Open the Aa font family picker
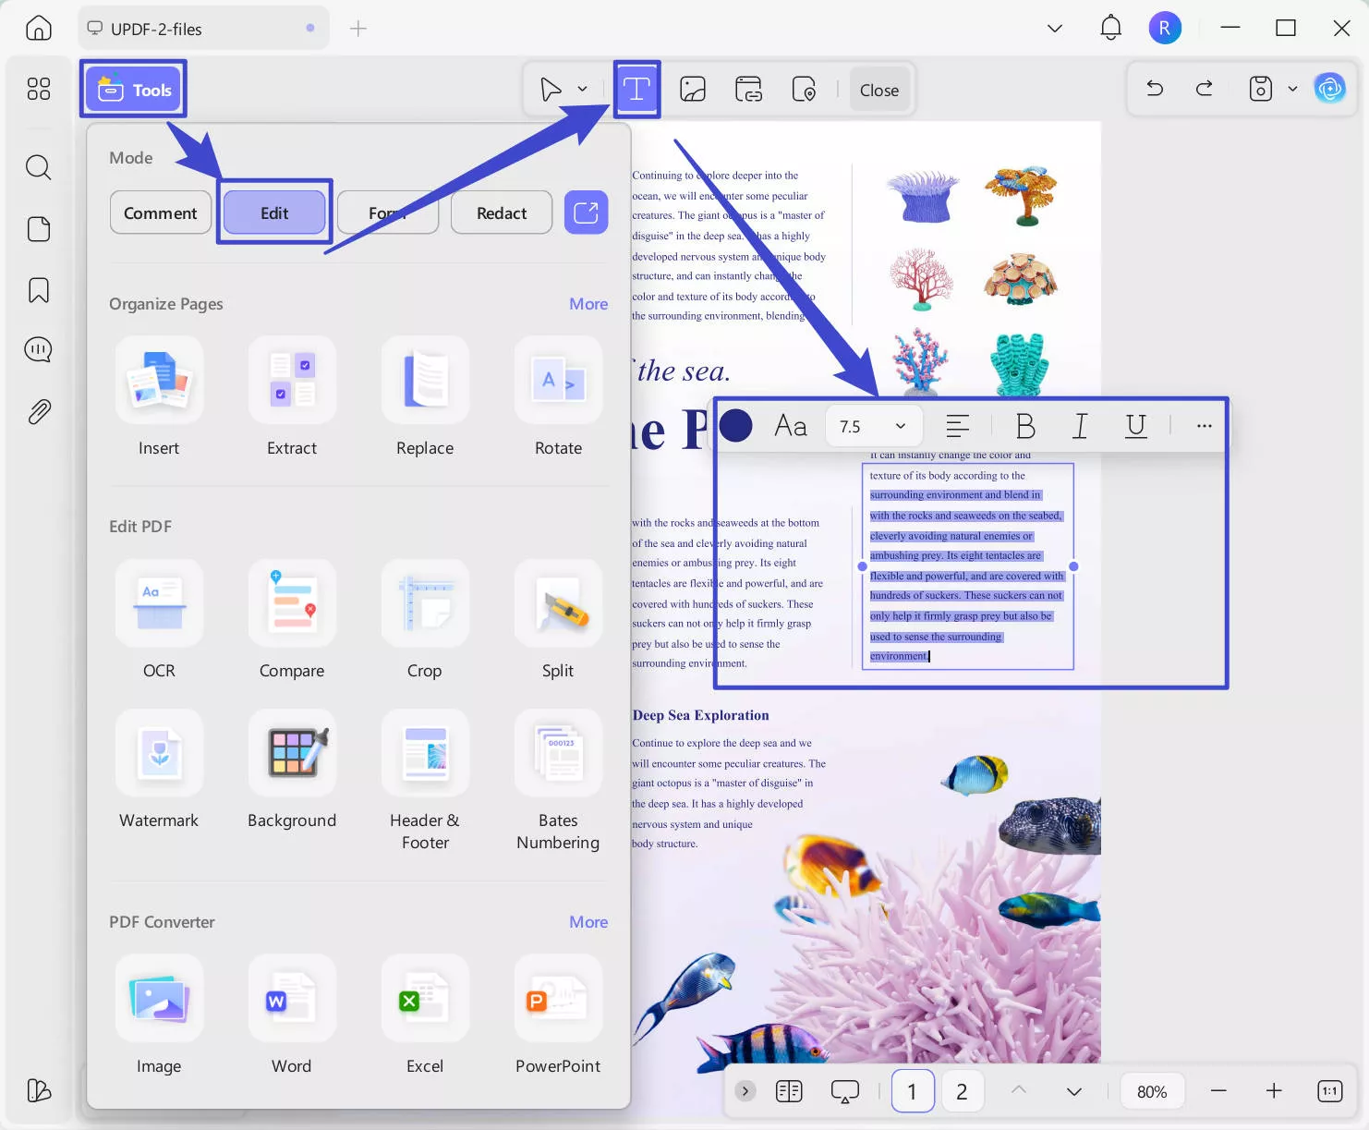The image size is (1369, 1130). (x=791, y=426)
